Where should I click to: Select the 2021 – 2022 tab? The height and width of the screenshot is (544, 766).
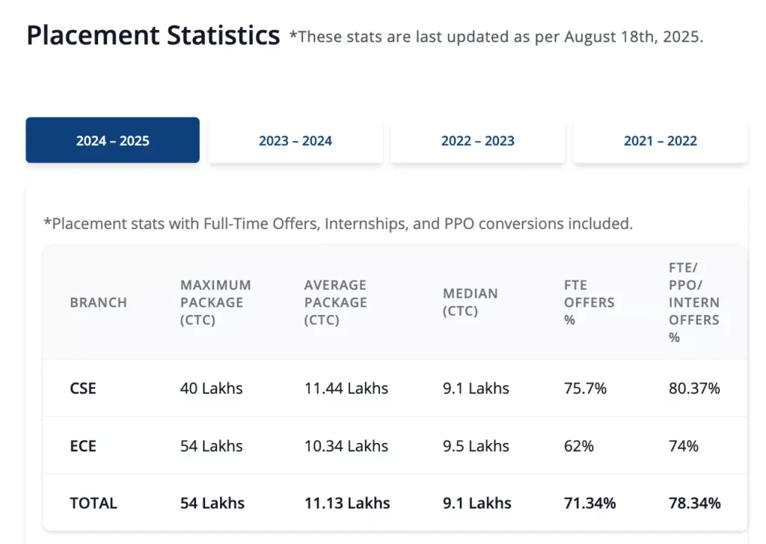click(x=661, y=141)
